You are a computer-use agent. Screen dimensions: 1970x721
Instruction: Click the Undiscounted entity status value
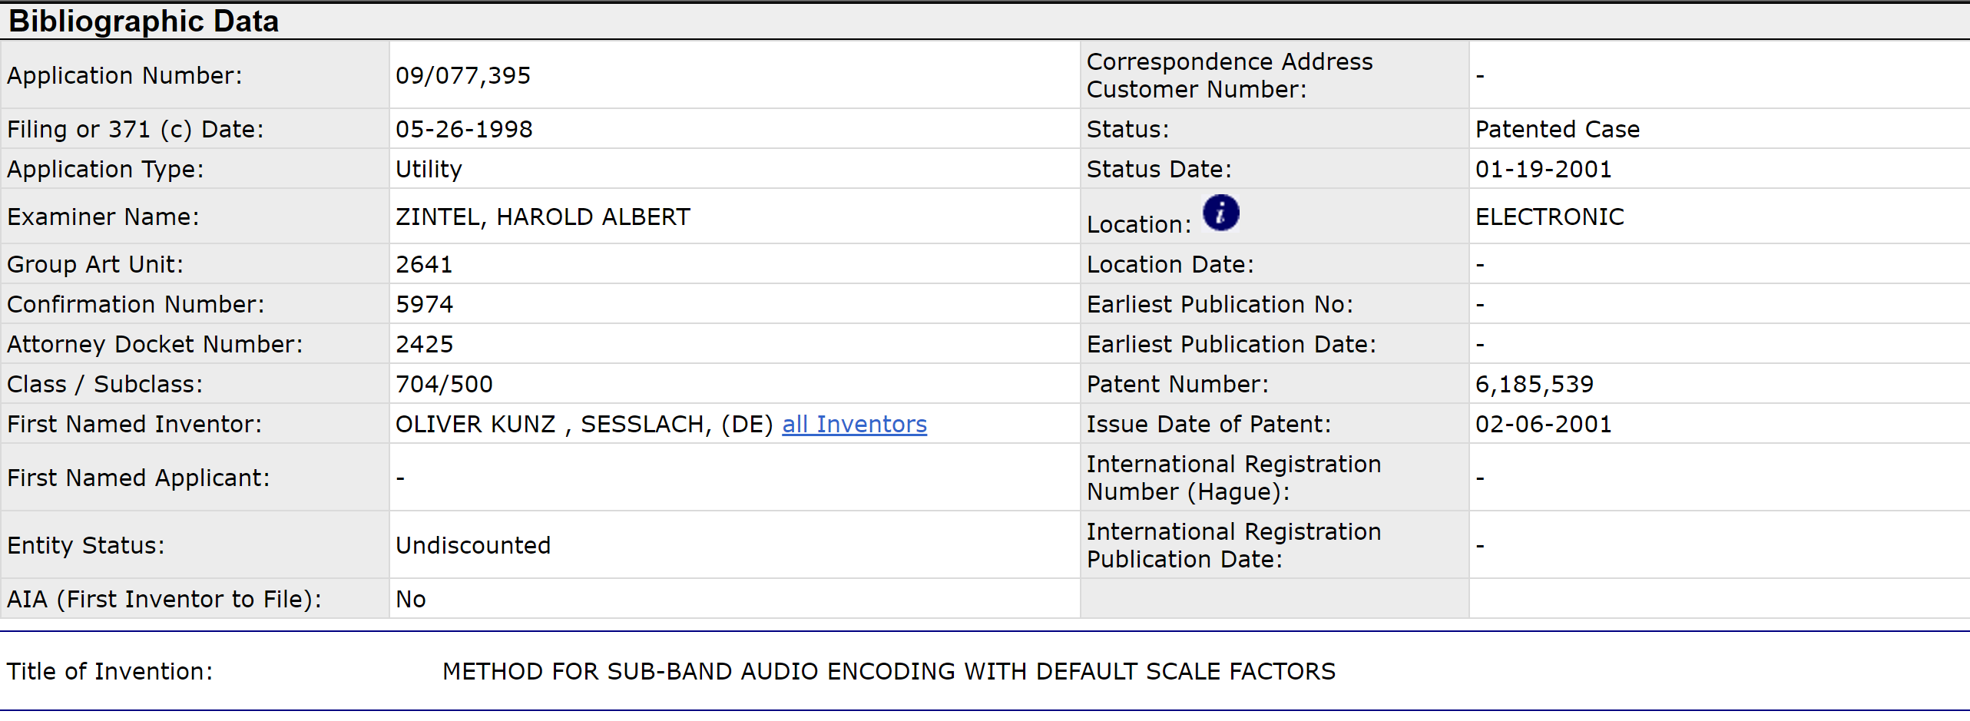click(473, 546)
